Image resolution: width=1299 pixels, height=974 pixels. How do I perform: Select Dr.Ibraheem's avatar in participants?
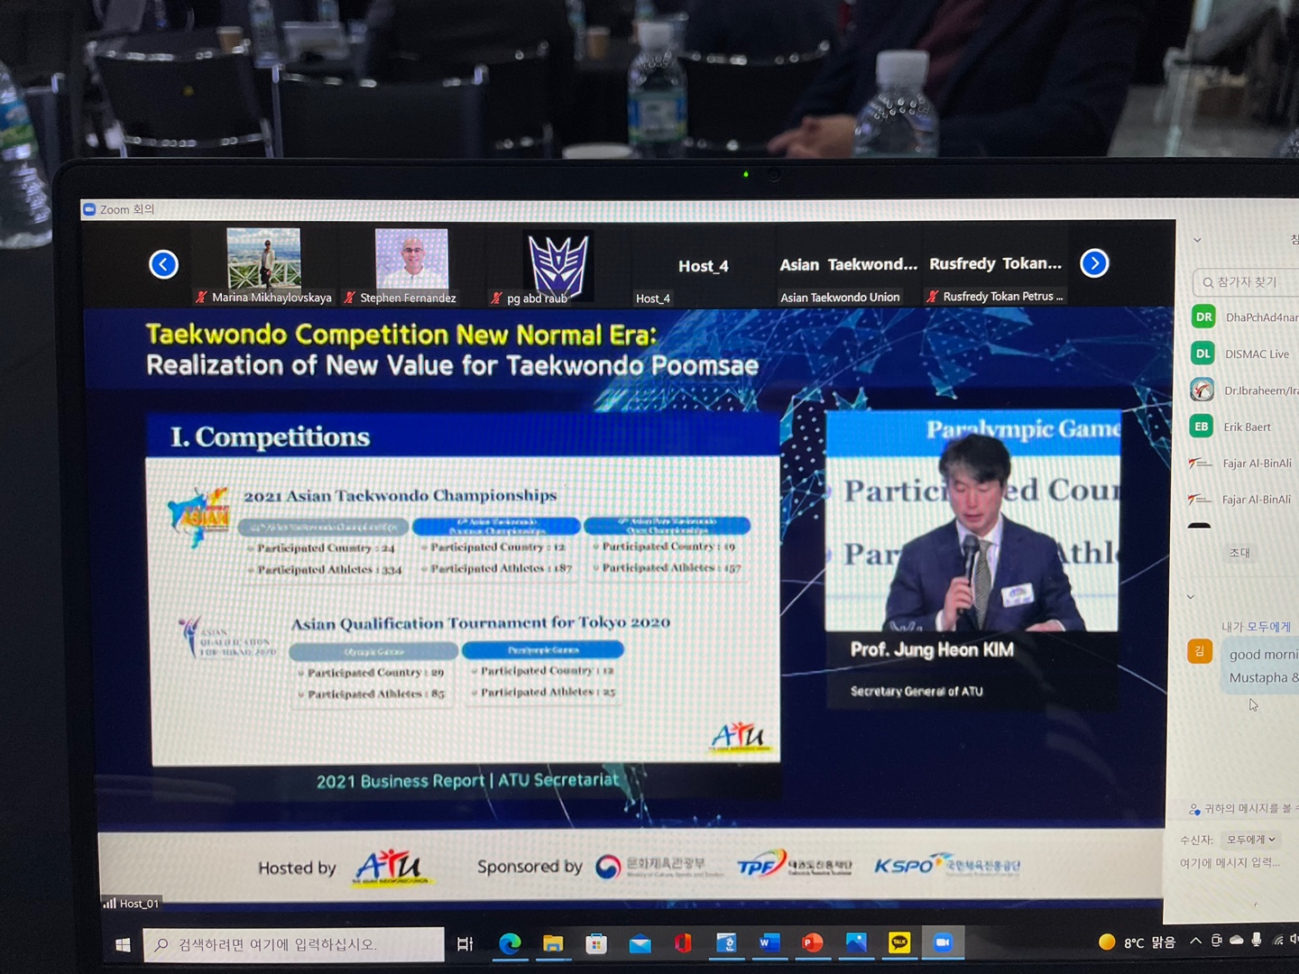[1202, 390]
